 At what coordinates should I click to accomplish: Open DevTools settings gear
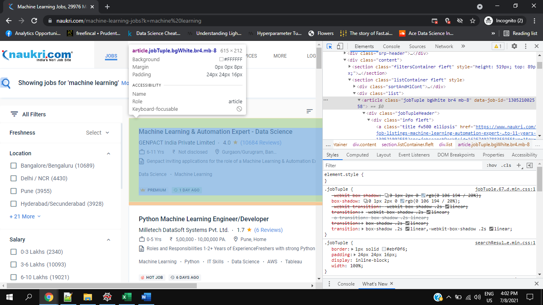tap(514, 46)
